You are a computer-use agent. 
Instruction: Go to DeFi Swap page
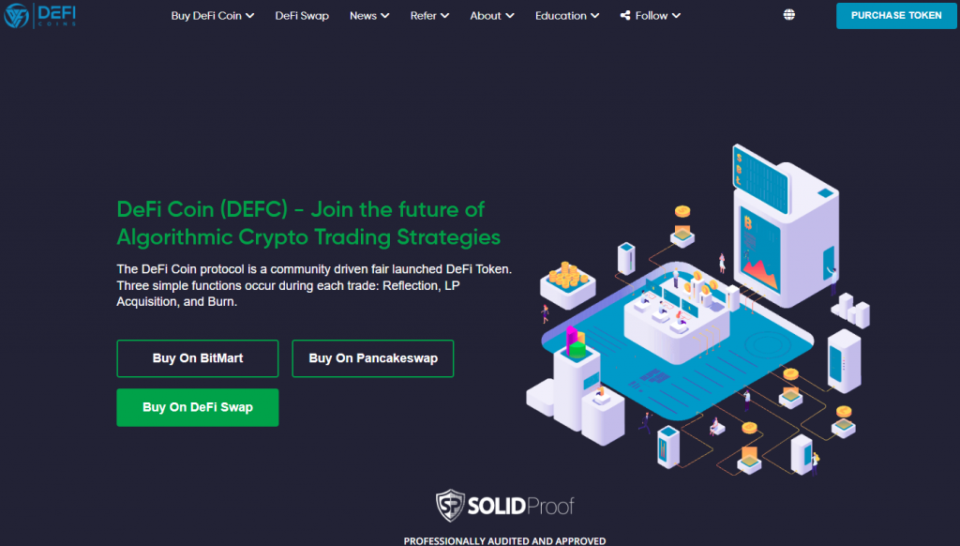coord(302,15)
